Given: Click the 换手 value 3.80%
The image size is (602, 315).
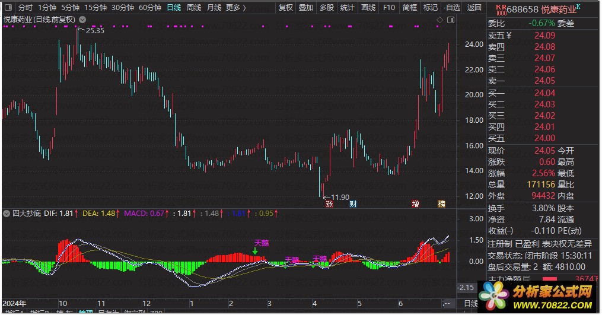Looking at the screenshot, I should pyautogui.click(x=544, y=208).
